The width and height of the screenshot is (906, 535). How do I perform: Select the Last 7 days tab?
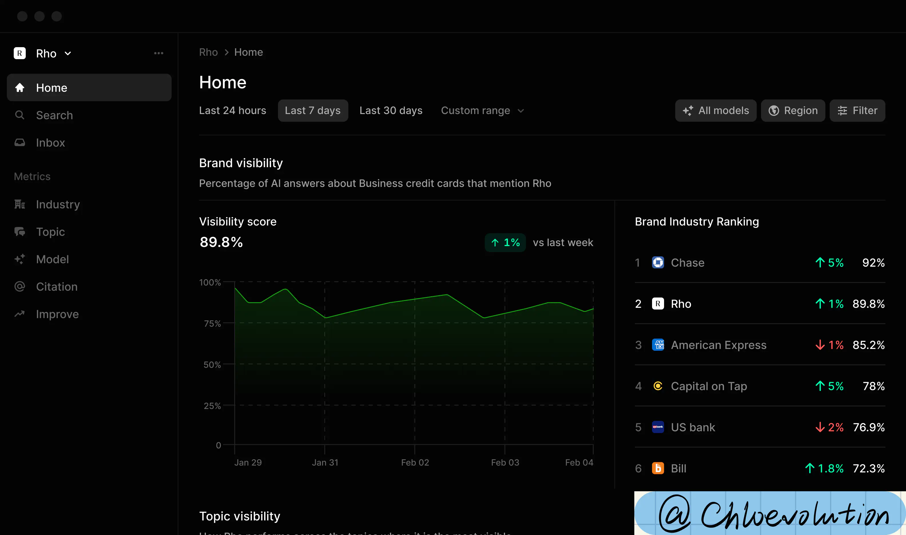tap(313, 110)
